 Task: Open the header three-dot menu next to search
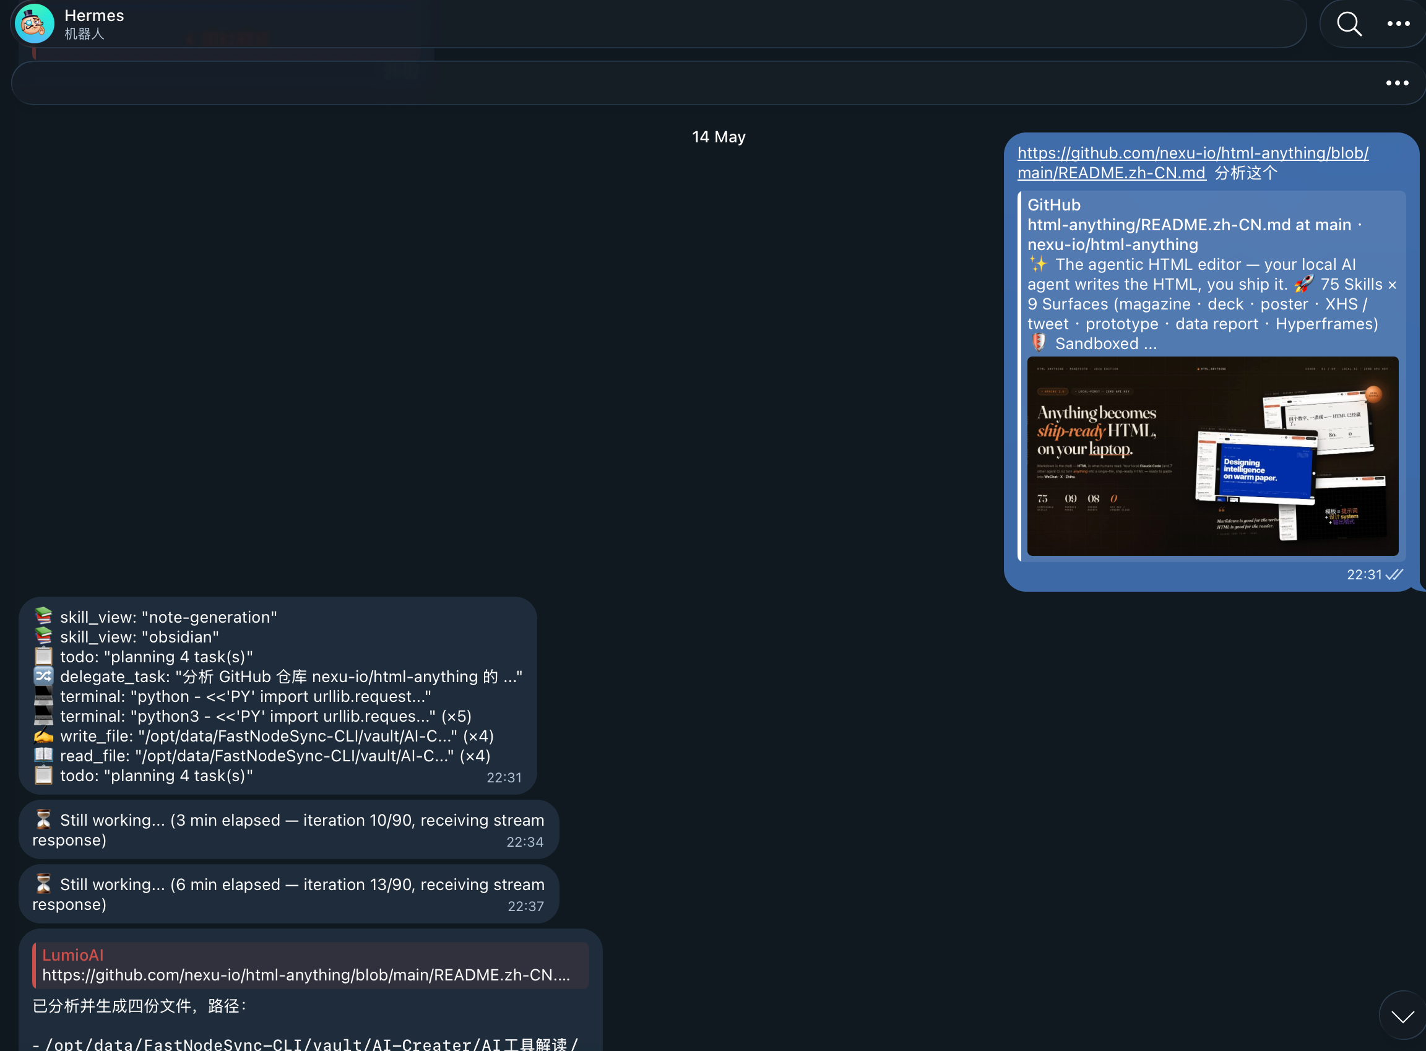coord(1398,24)
